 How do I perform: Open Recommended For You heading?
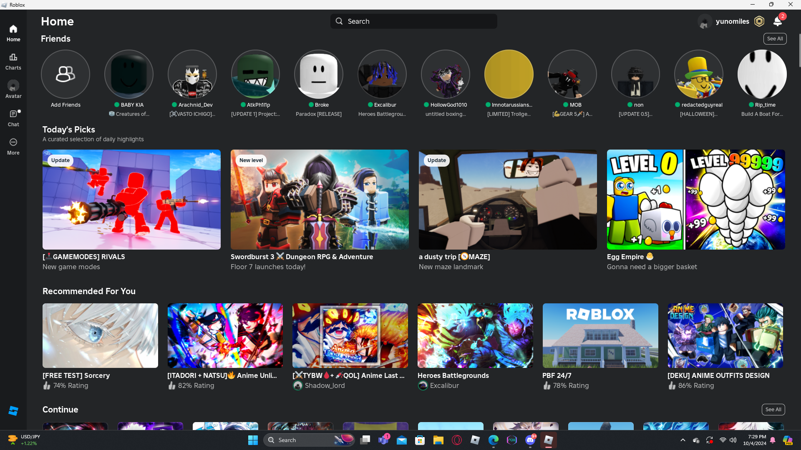[x=89, y=291]
